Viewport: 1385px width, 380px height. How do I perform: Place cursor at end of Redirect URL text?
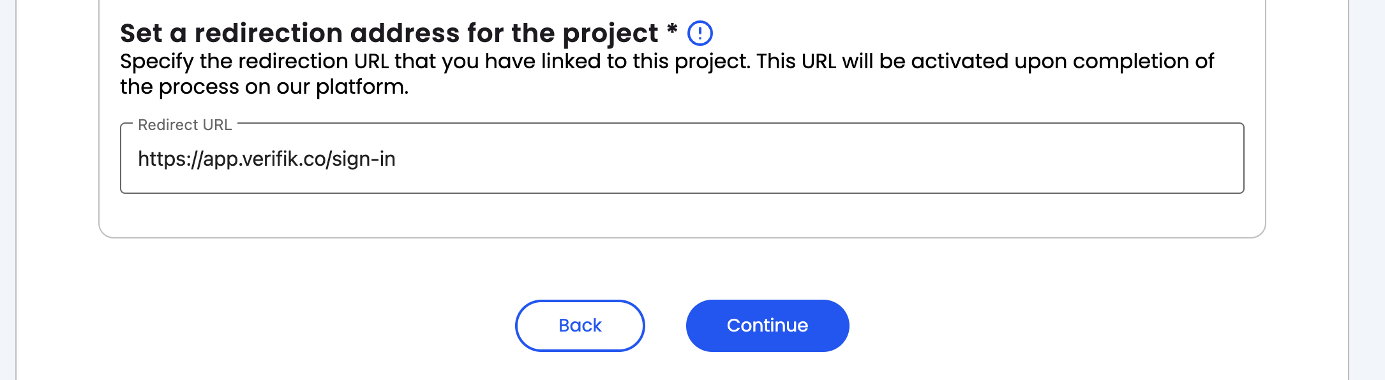(396, 159)
